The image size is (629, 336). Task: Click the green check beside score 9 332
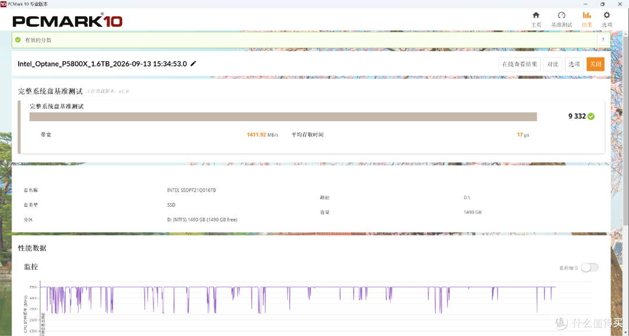[591, 116]
